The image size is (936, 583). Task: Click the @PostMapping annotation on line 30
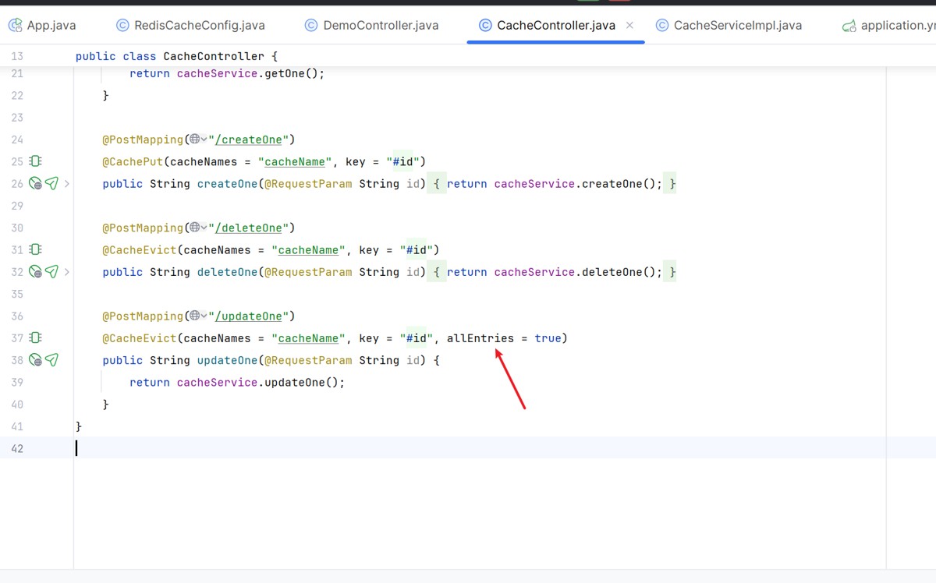143,228
